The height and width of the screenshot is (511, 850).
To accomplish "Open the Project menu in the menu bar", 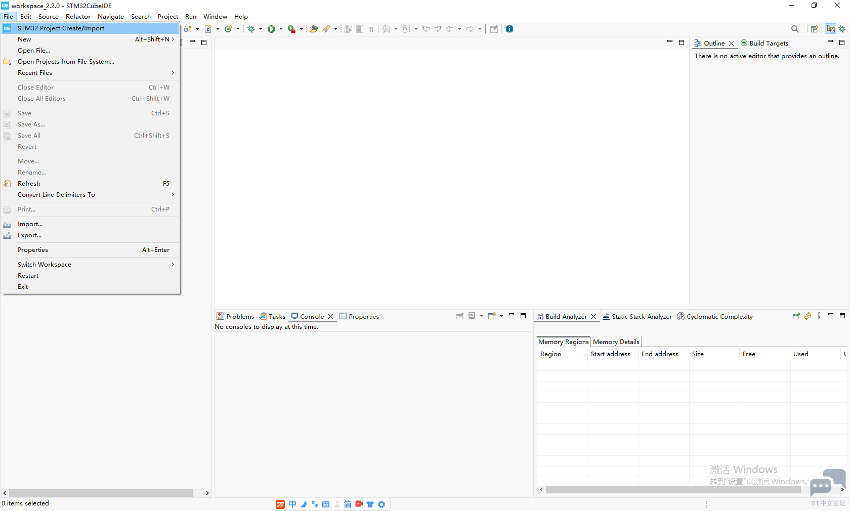I will 167,16.
